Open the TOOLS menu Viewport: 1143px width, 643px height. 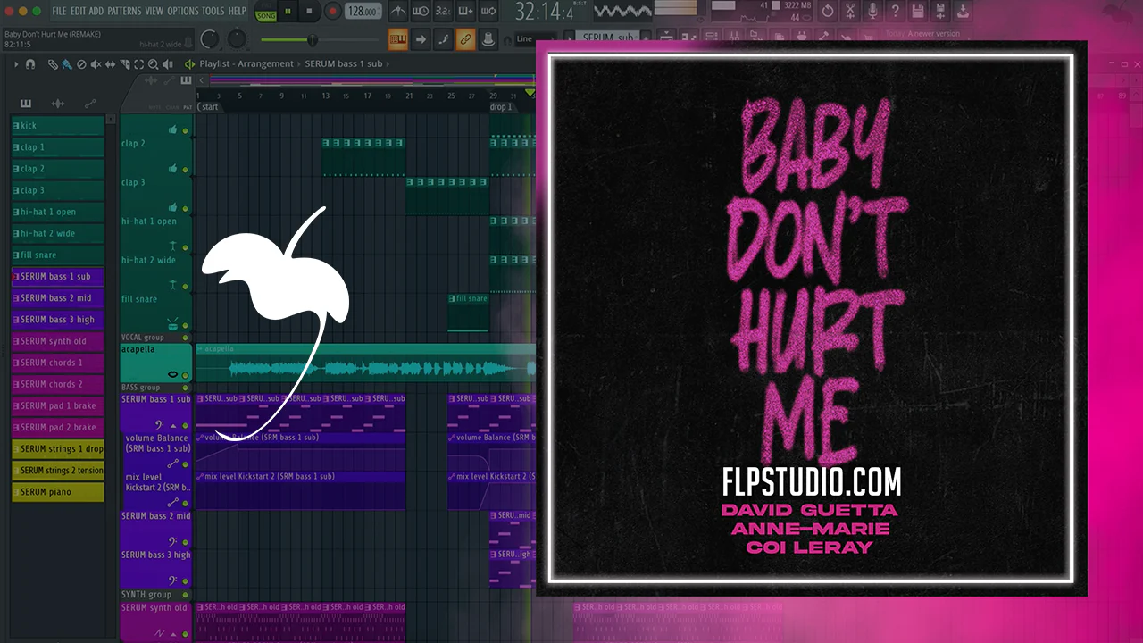(213, 11)
